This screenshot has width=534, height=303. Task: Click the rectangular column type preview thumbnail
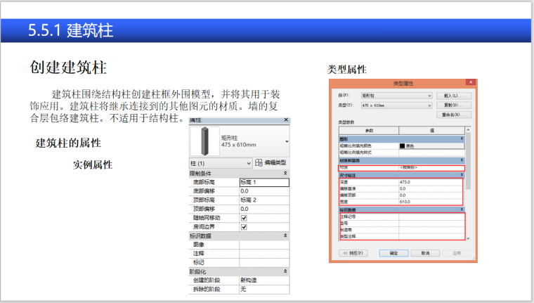click(204, 139)
